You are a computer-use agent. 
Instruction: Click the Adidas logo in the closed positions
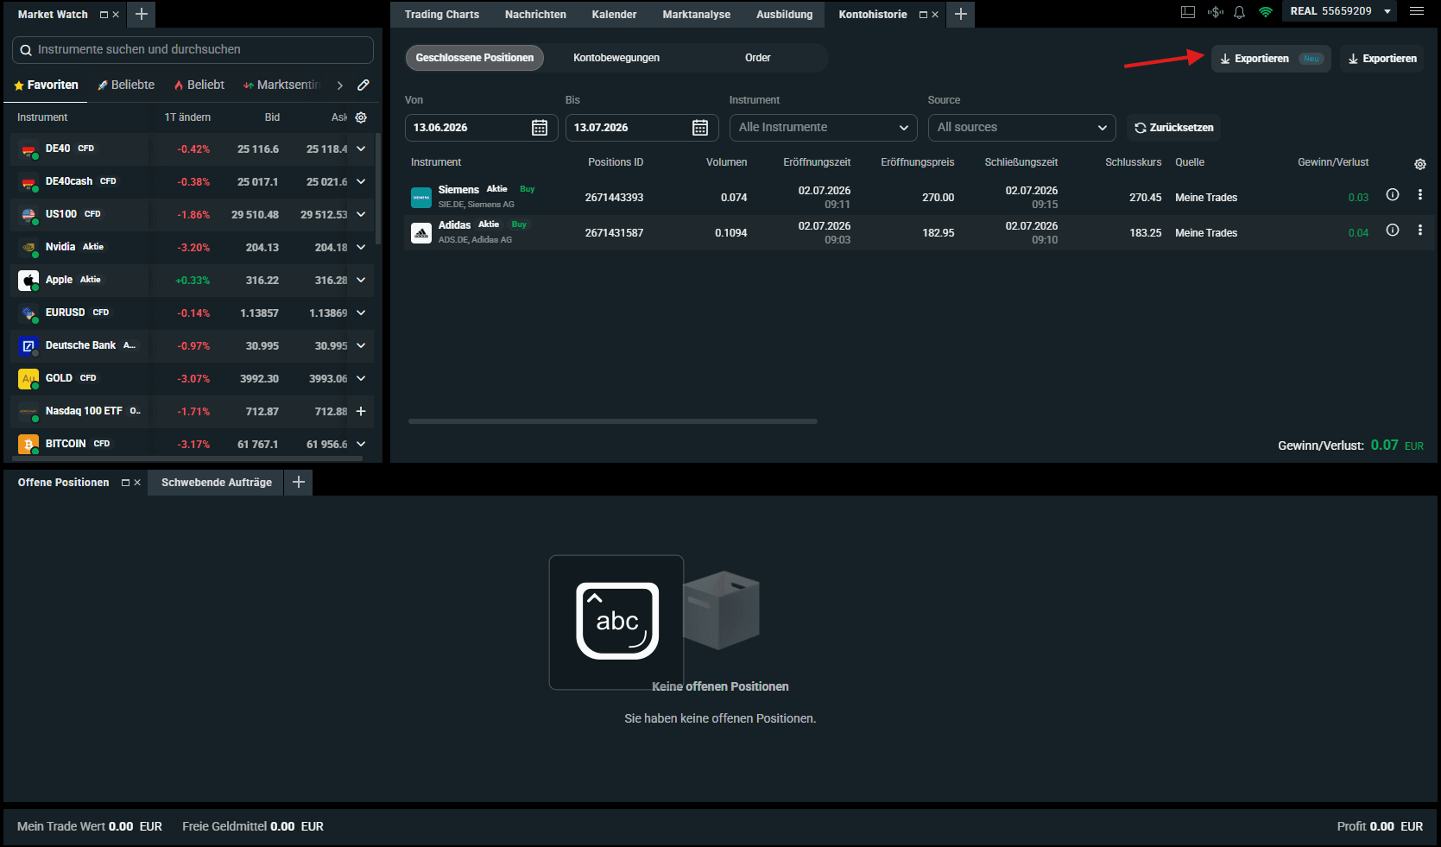pos(421,233)
